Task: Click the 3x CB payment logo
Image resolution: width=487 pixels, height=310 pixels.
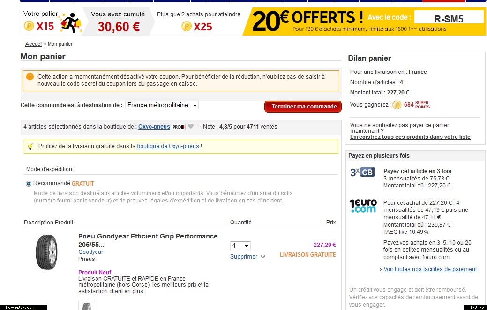Action: click(362, 172)
